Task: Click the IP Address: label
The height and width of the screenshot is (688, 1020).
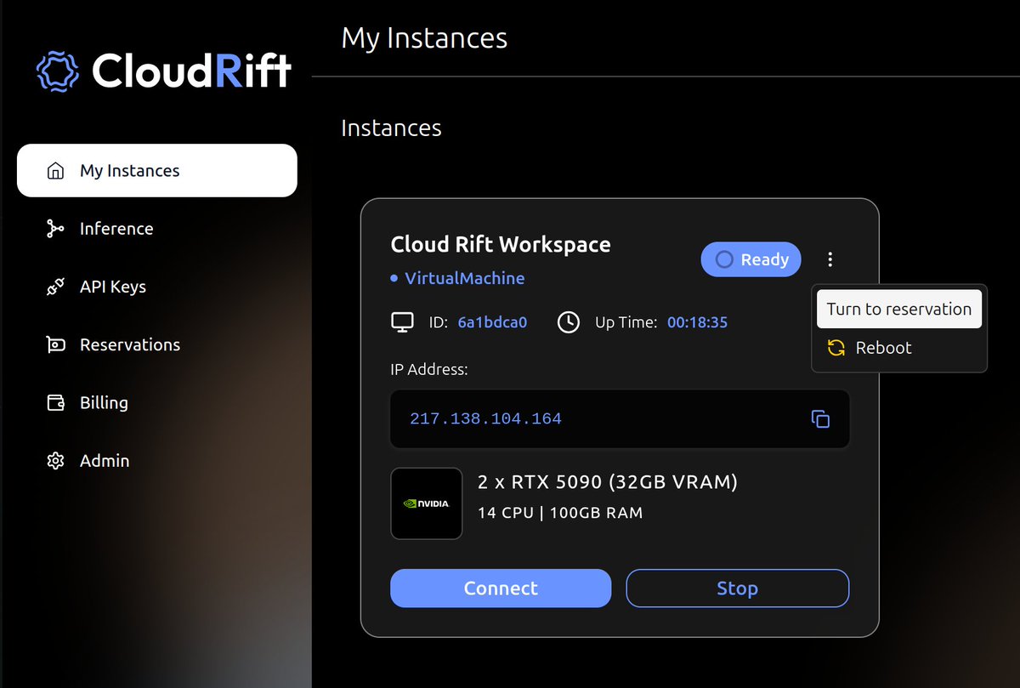Action: click(429, 369)
